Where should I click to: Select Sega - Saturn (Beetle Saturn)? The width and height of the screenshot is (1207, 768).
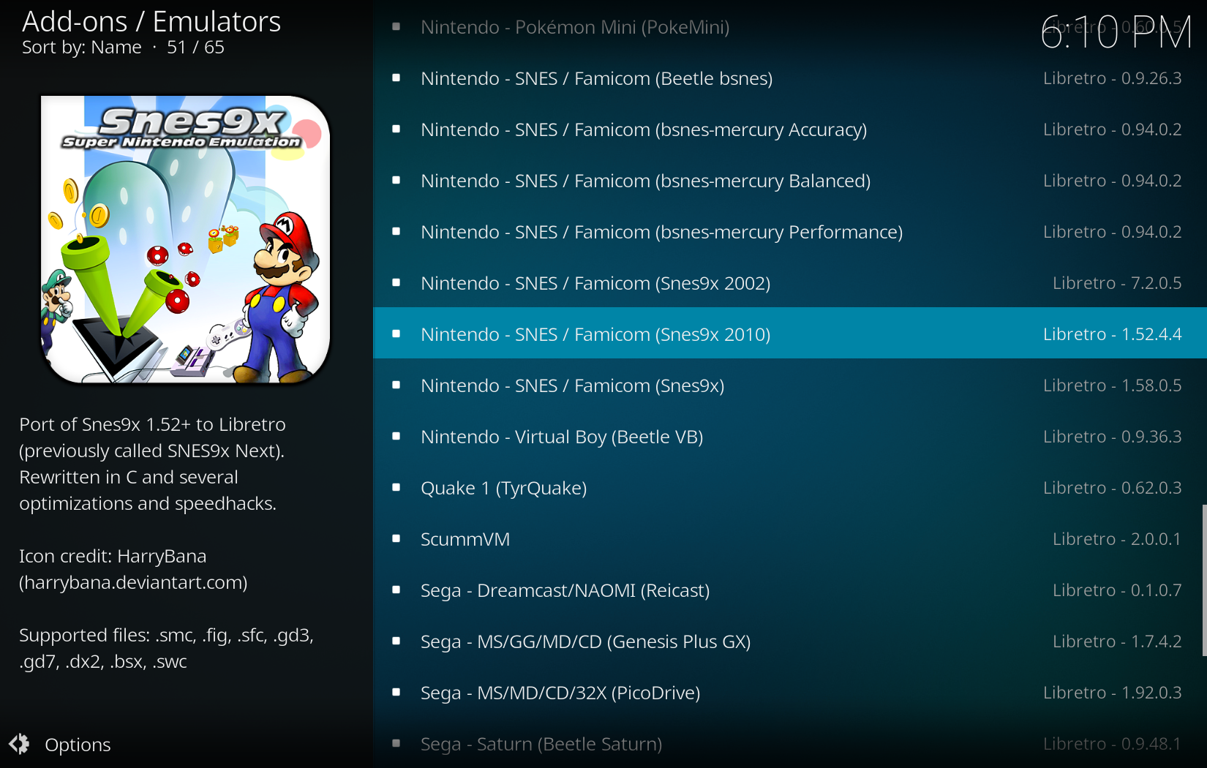coord(790,744)
